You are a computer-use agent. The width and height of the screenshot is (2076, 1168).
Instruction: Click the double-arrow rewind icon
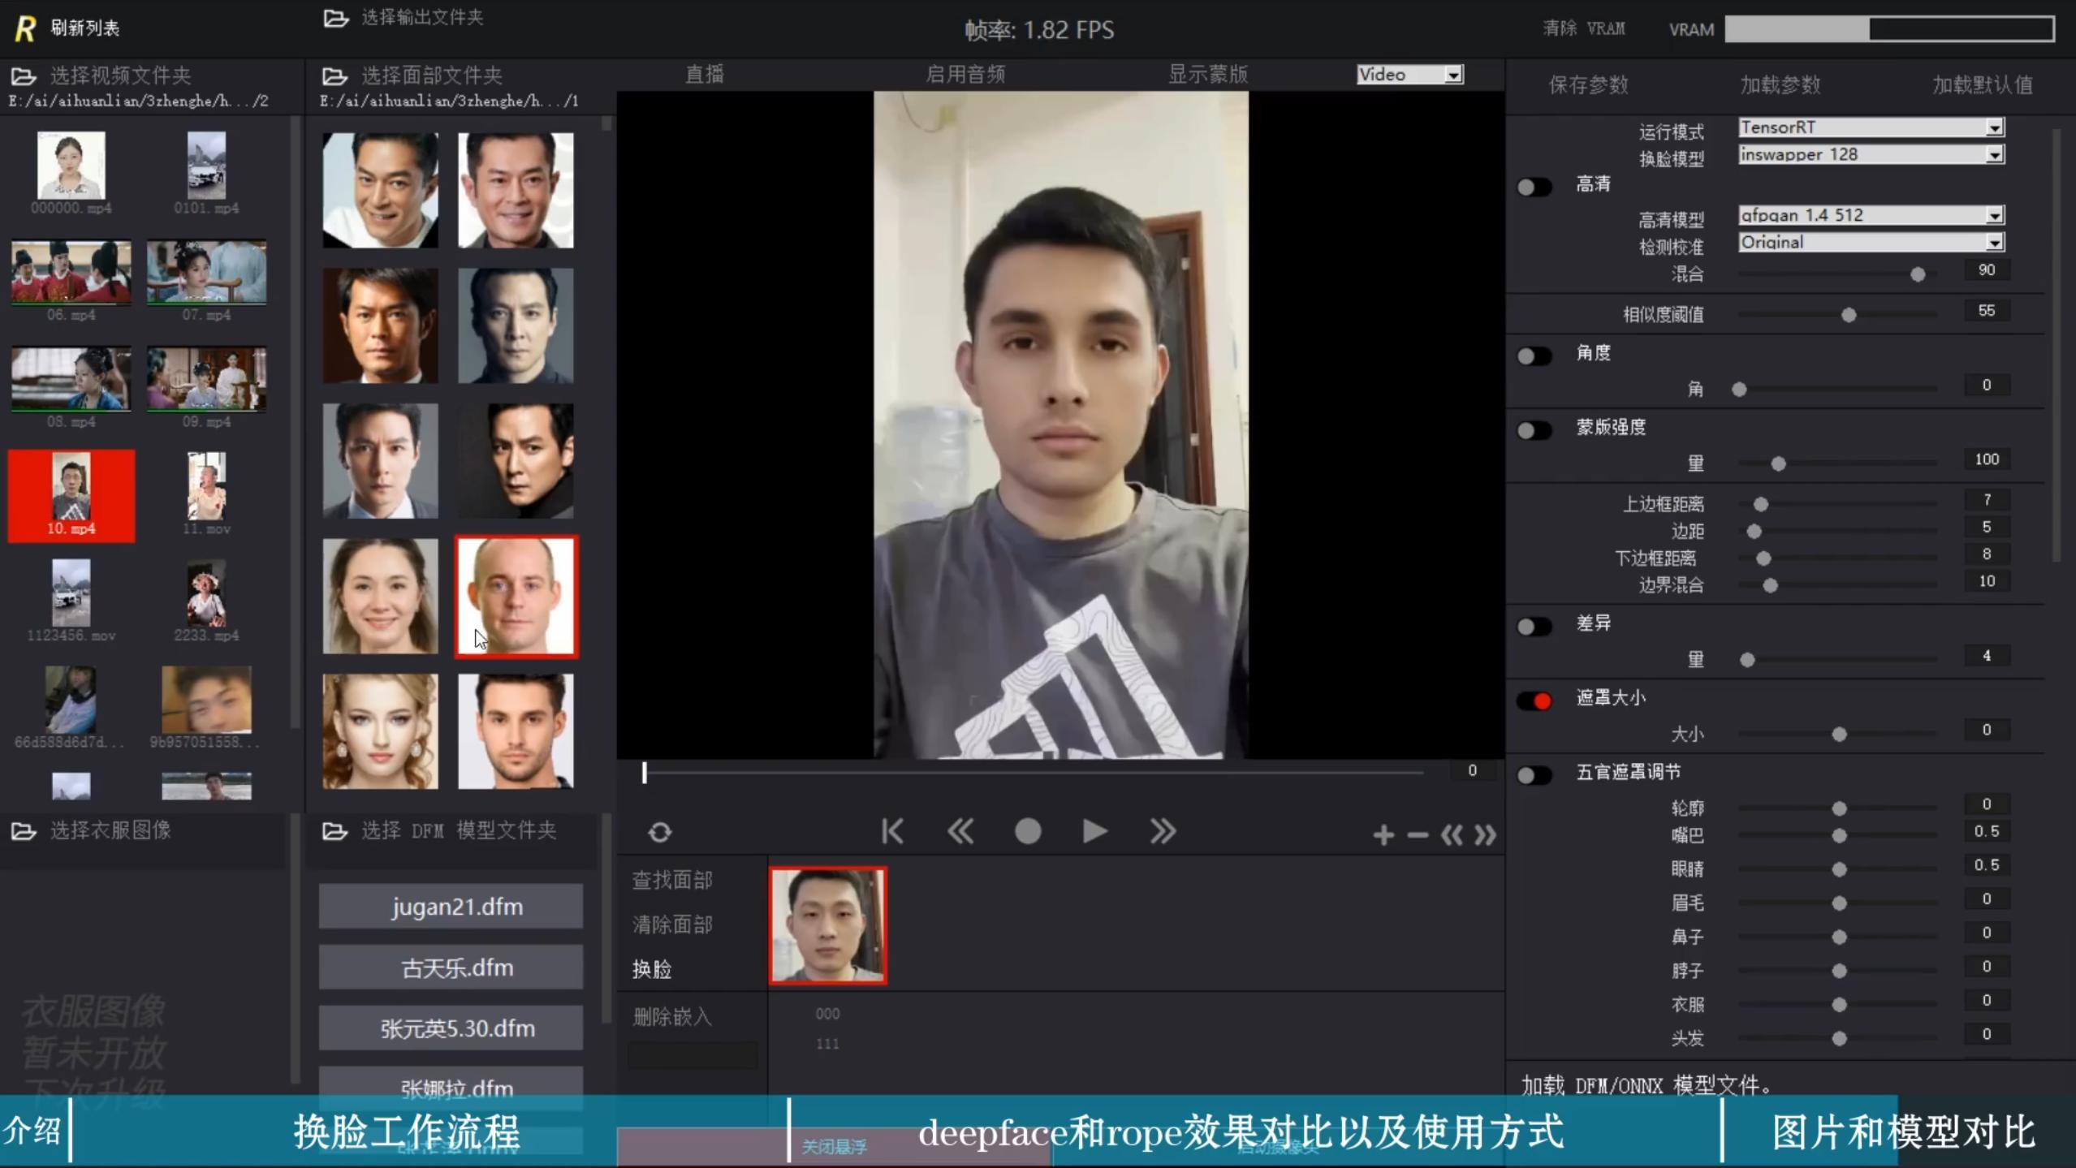coord(960,831)
